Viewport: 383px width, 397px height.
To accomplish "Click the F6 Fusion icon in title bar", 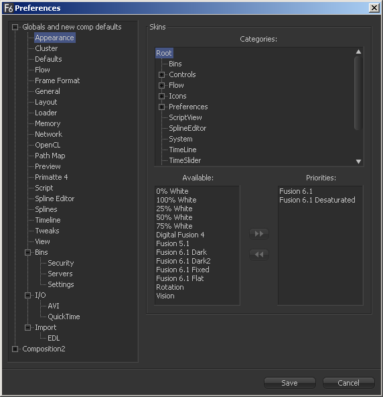I will [8, 8].
